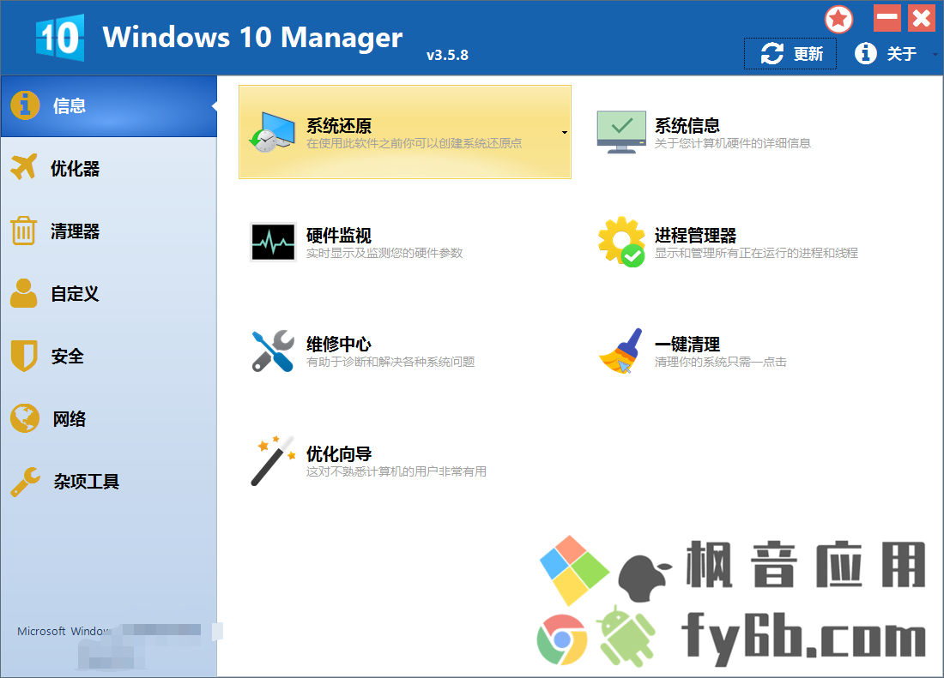Screen dimensions: 944x678
Task: Click the 信息 info circle sidebar icon
Action: click(25, 105)
